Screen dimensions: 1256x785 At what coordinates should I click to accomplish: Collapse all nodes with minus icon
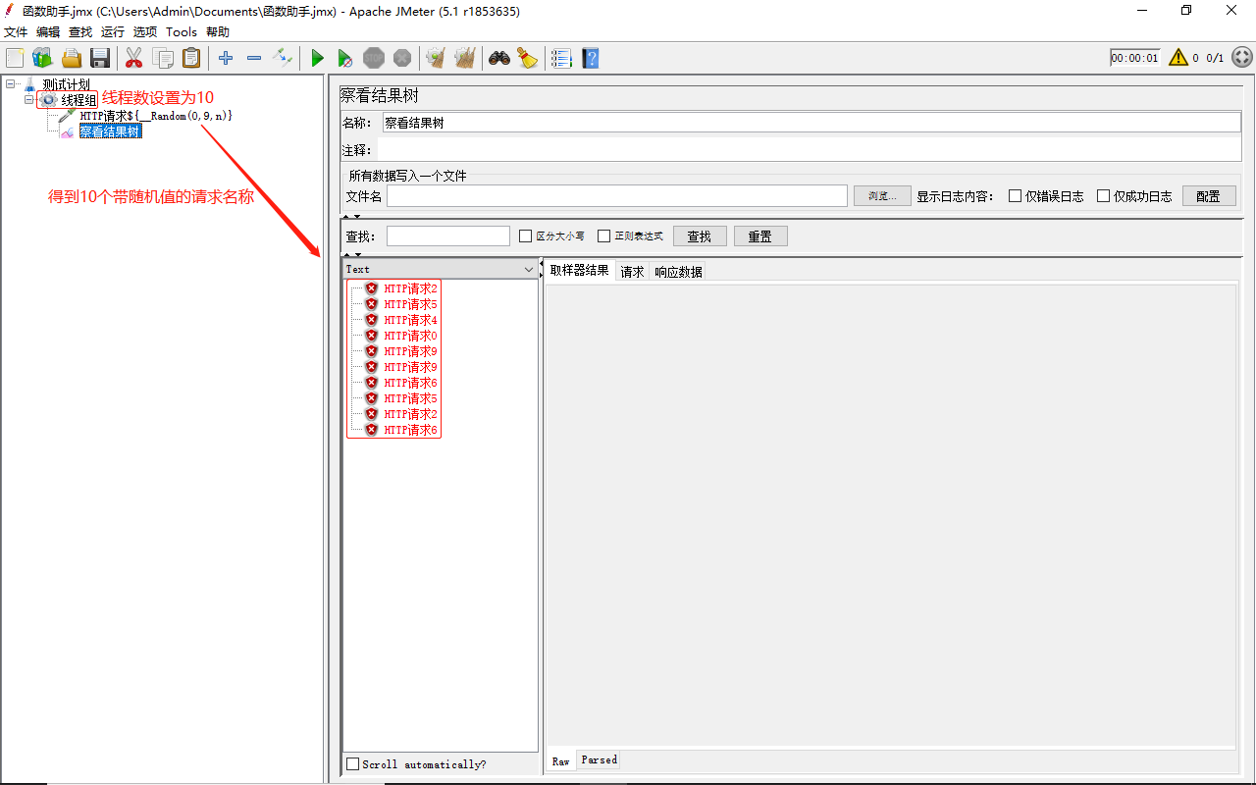[254, 58]
